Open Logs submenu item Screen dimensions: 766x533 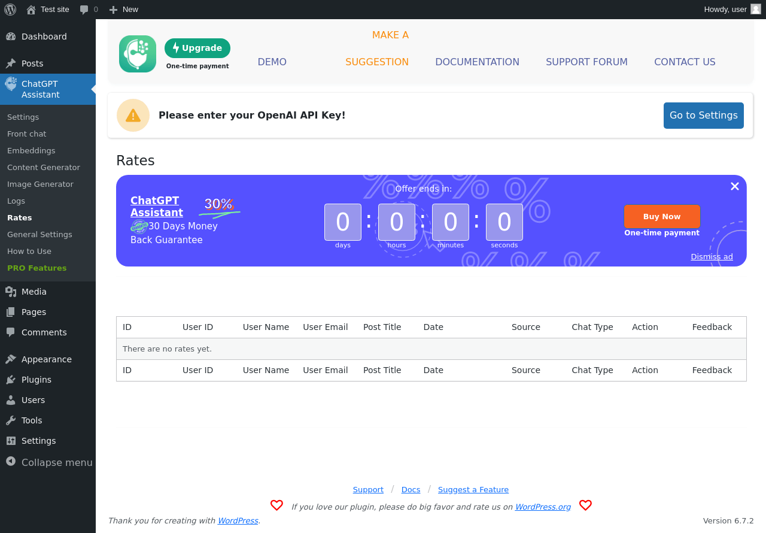16,201
